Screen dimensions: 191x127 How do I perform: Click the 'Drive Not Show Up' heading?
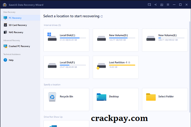(x=53, y=117)
